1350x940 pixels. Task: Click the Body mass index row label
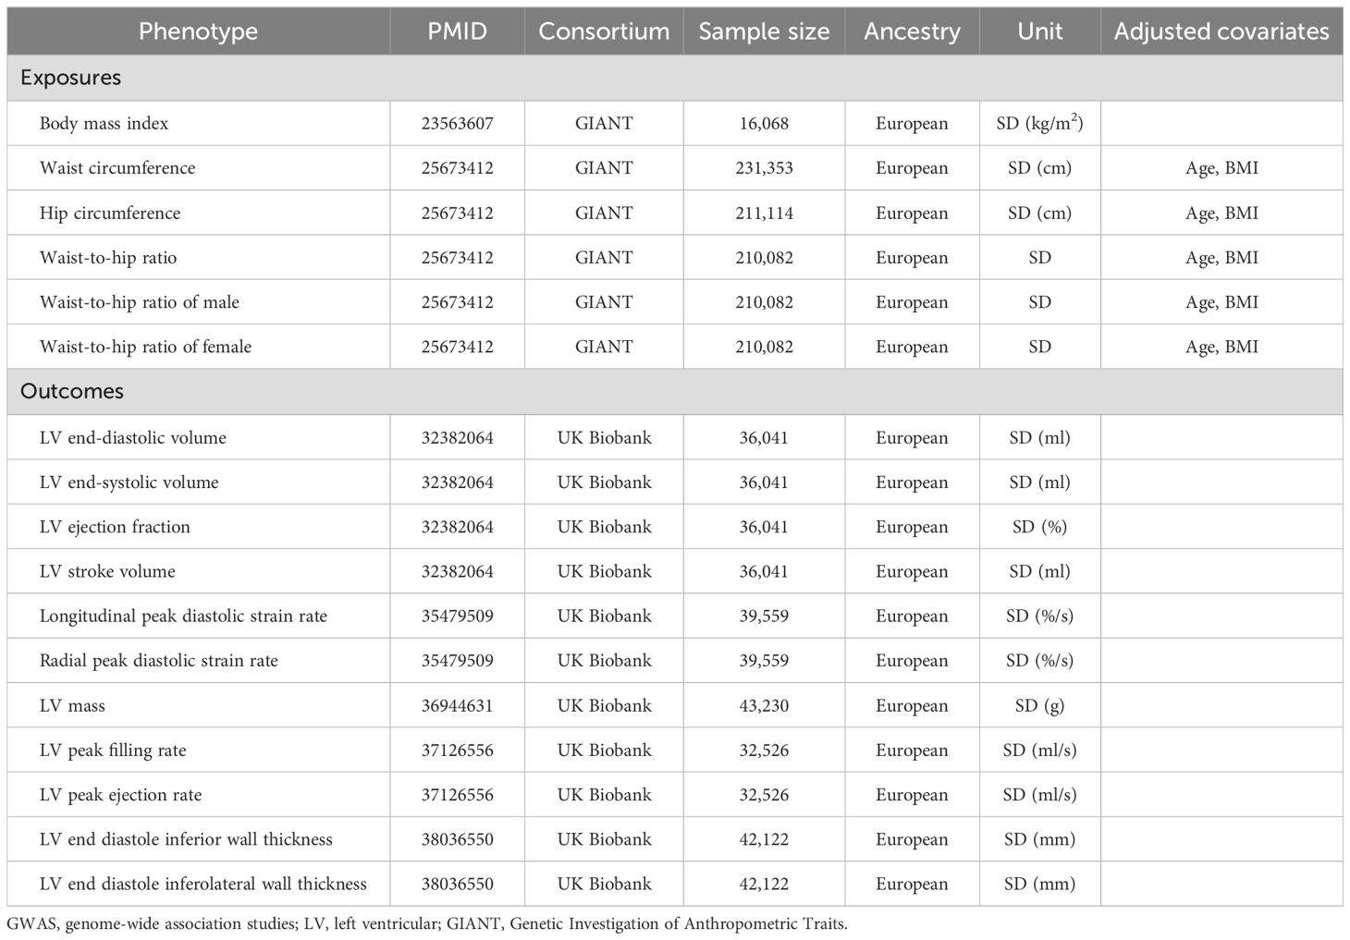(x=104, y=123)
